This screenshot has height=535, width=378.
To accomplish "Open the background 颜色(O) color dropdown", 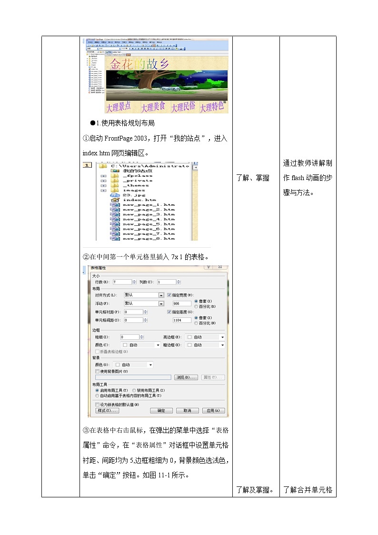I will (x=150, y=365).
